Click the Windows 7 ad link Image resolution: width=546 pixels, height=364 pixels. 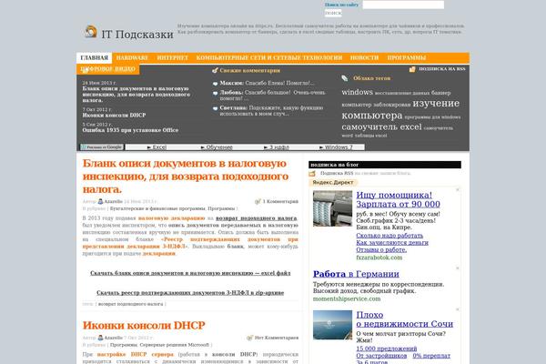coord(336,147)
